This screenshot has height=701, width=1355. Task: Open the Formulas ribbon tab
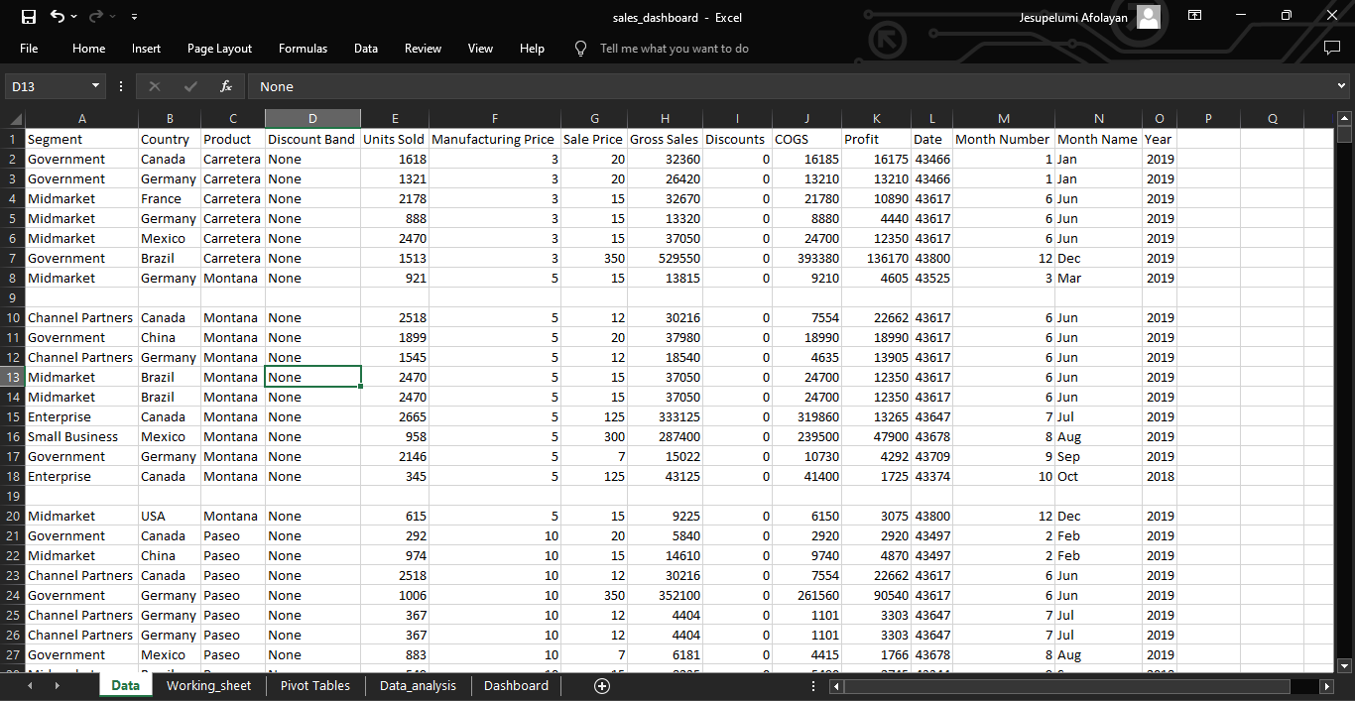click(x=303, y=49)
